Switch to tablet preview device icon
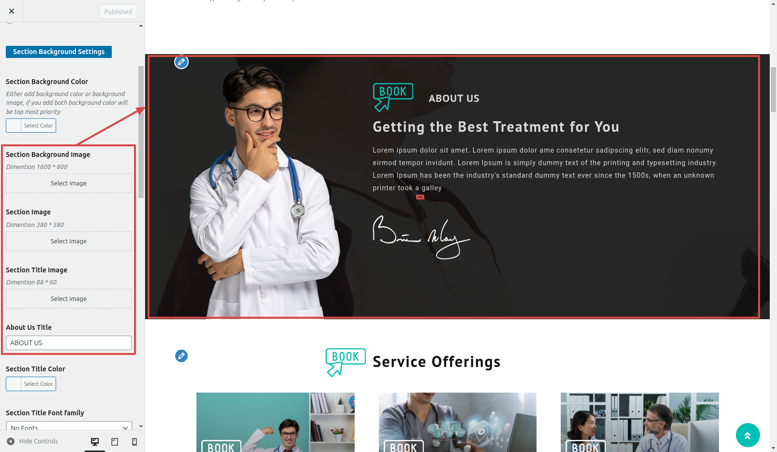 [x=115, y=441]
